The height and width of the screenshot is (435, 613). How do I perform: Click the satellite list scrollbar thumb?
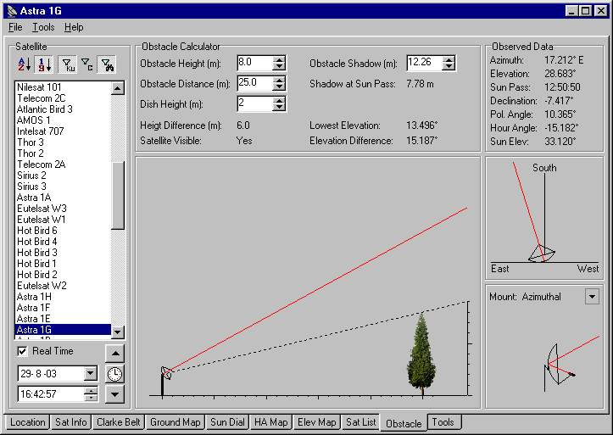(x=118, y=195)
